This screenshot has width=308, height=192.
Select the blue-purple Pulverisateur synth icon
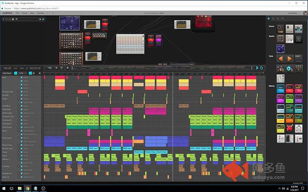tap(280, 49)
